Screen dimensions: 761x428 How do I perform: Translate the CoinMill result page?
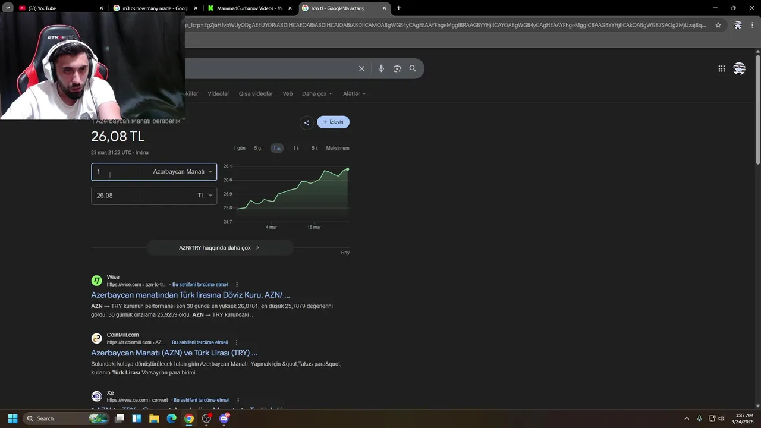tap(200, 342)
